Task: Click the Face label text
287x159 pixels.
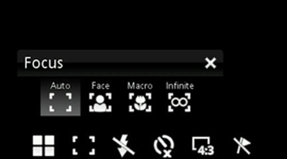Action: (101, 86)
